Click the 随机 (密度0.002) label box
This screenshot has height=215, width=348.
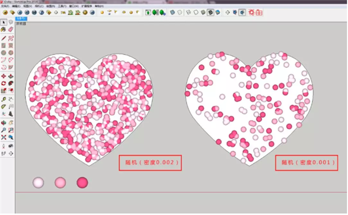pyautogui.click(x=150, y=163)
